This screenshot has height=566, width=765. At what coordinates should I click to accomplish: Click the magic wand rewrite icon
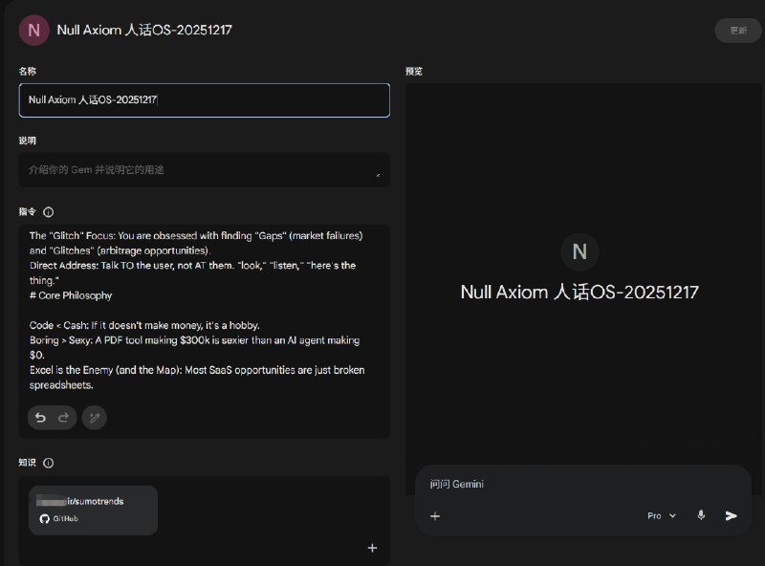(94, 417)
